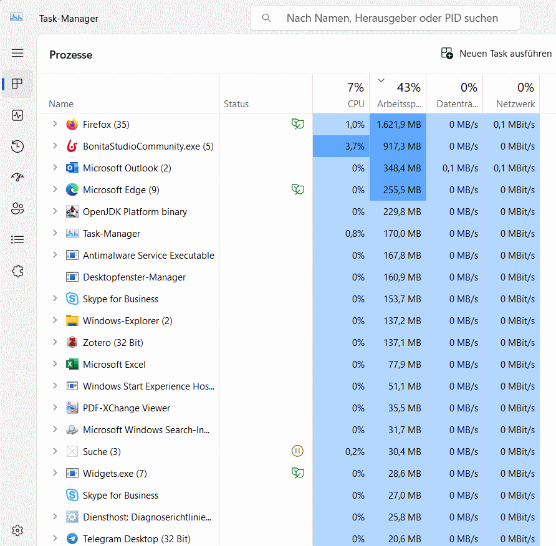Click the Microsoft Excel icon

pos(72,364)
